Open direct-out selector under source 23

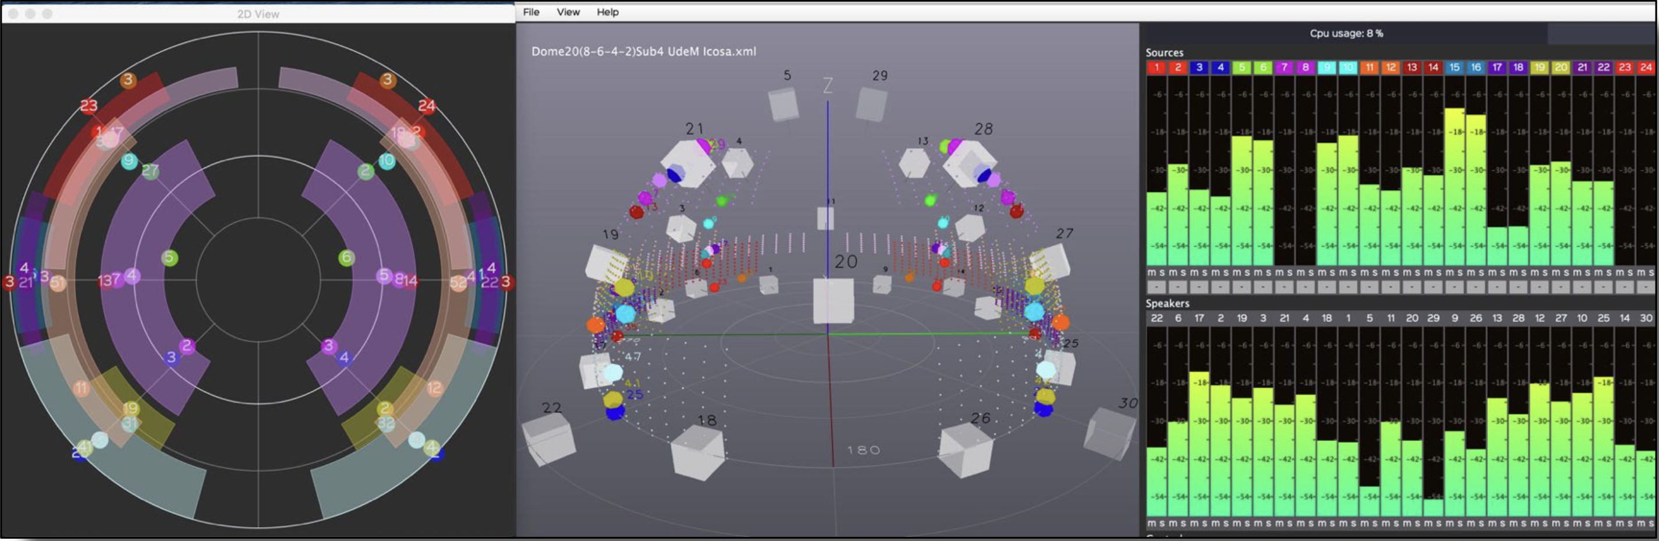point(1624,287)
